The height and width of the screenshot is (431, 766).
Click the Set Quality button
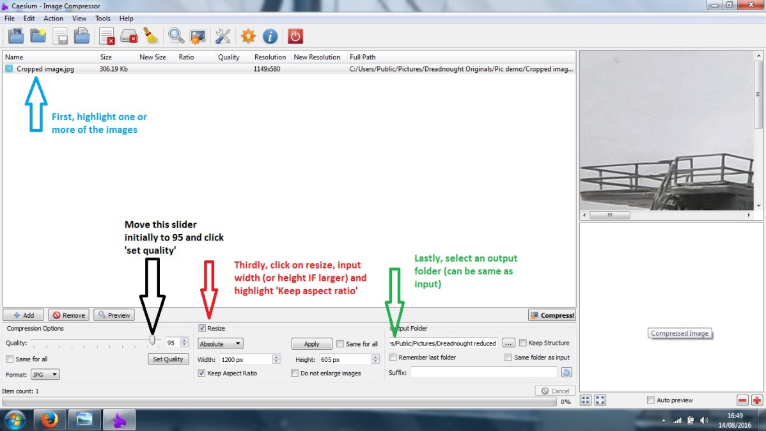[x=168, y=359]
